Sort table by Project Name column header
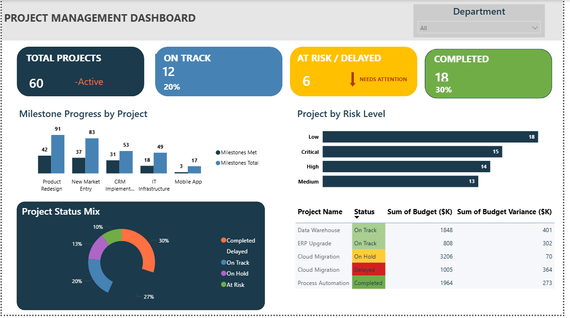 [x=320, y=212]
